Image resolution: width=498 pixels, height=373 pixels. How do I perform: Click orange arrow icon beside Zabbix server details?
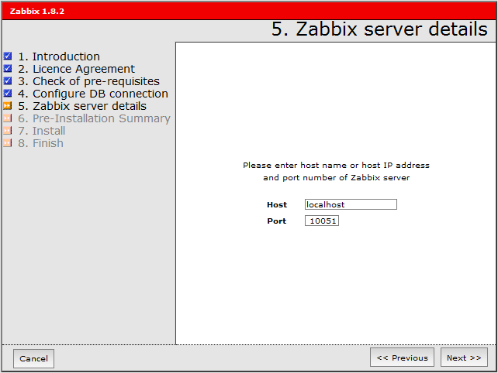8,105
